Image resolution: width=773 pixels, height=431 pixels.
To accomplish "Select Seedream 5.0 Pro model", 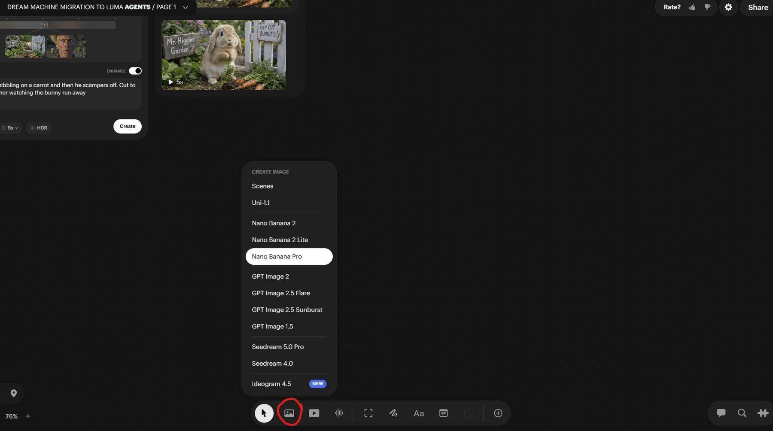I will pyautogui.click(x=289, y=347).
